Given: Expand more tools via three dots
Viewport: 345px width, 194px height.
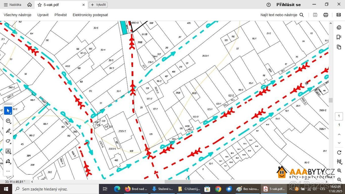Looking at the screenshot, I should pos(8,171).
